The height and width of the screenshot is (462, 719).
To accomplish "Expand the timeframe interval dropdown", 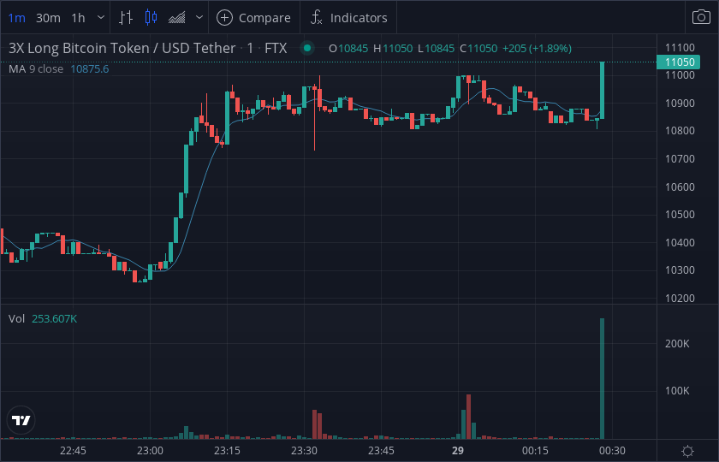I will pos(101,18).
